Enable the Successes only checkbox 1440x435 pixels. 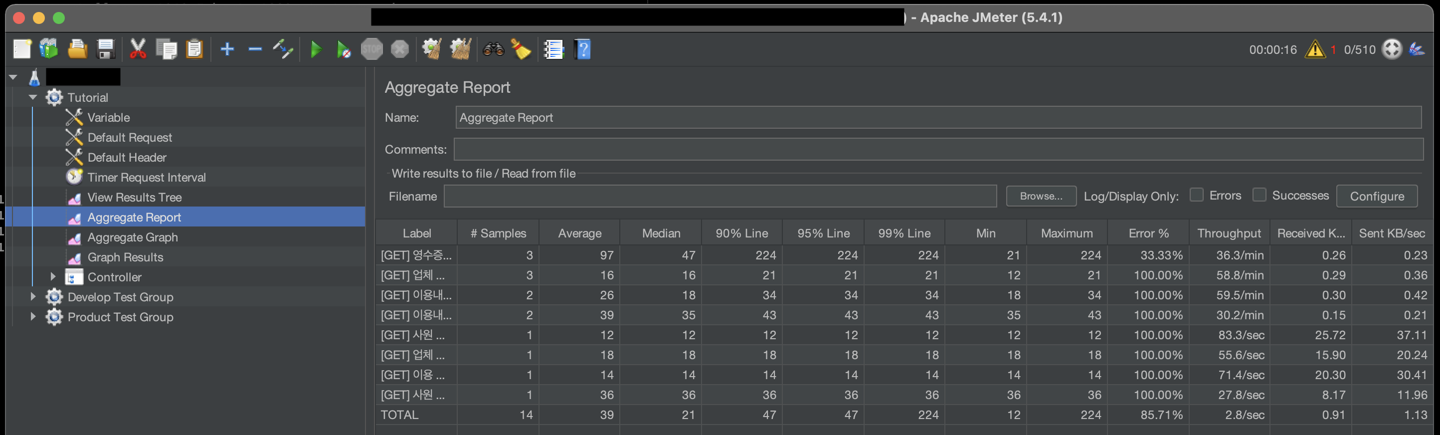(1259, 195)
